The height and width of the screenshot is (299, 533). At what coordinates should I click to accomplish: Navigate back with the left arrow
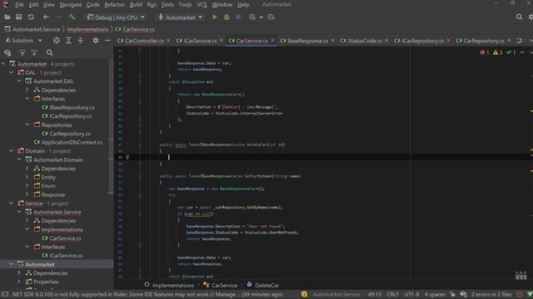46,17
